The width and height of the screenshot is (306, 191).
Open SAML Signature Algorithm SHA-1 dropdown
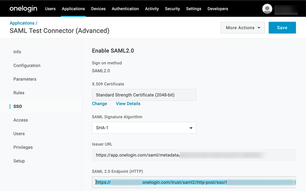click(144, 128)
